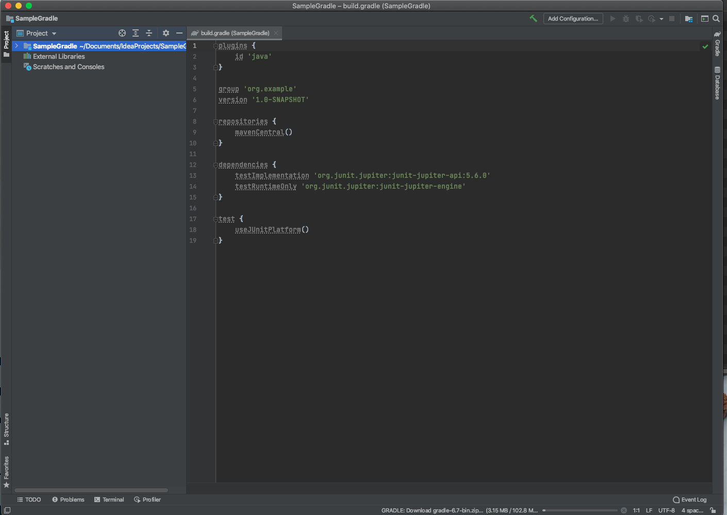The height and width of the screenshot is (515, 727).
Task: Click the junit-jupiter-engine dependency string
Action: point(383,187)
